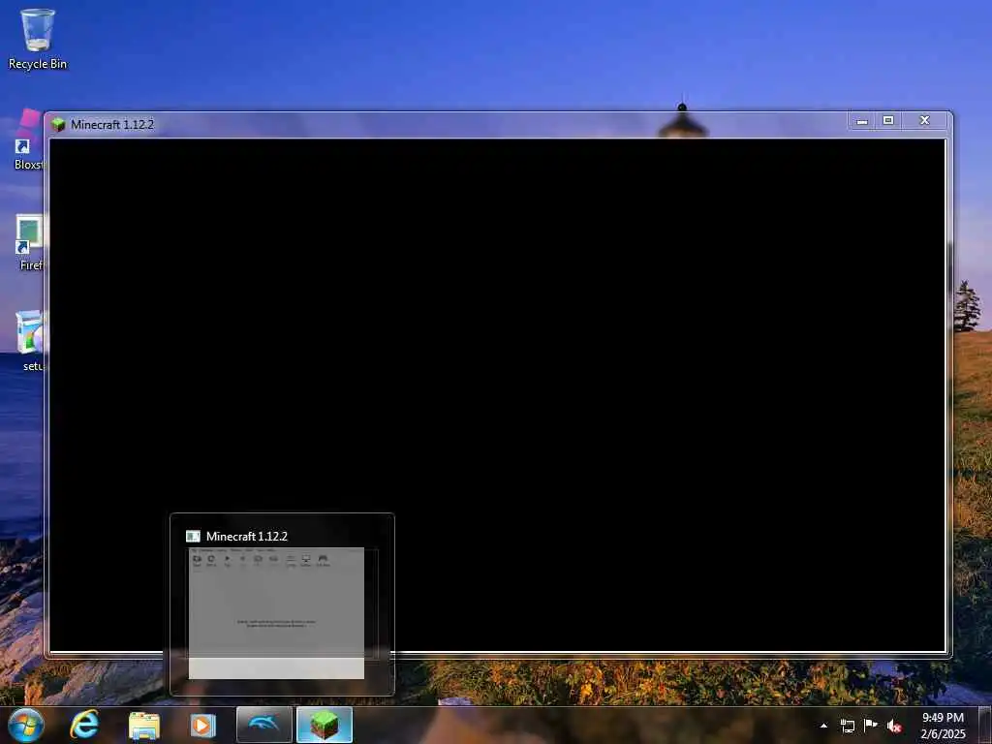Open the network status tray icon
This screenshot has height=744, width=992.
pyautogui.click(x=847, y=726)
